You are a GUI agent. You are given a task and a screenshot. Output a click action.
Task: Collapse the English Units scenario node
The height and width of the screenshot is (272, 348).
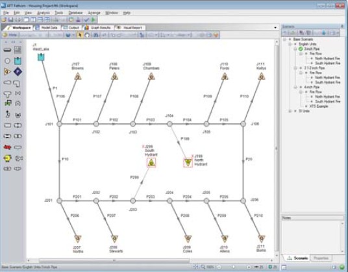pyautogui.click(x=290, y=44)
